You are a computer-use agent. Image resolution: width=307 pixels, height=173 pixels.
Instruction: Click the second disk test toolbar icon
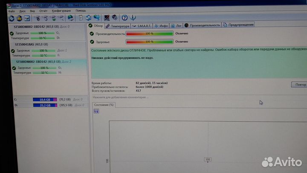tap(45, 18)
